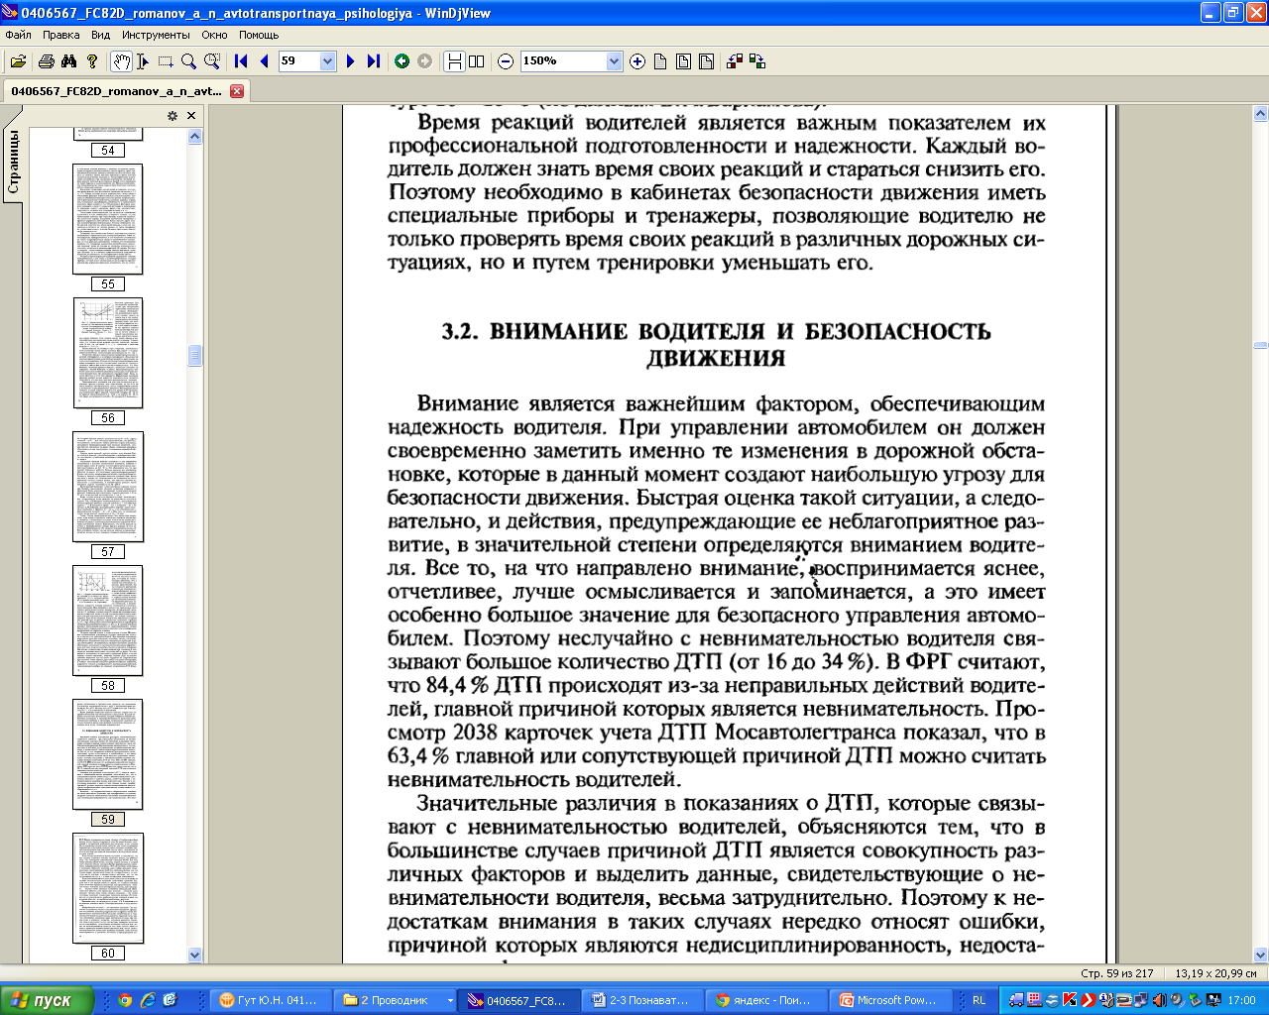This screenshot has height=1015, width=1269.
Task: Open the Окно menu
Action: [214, 35]
